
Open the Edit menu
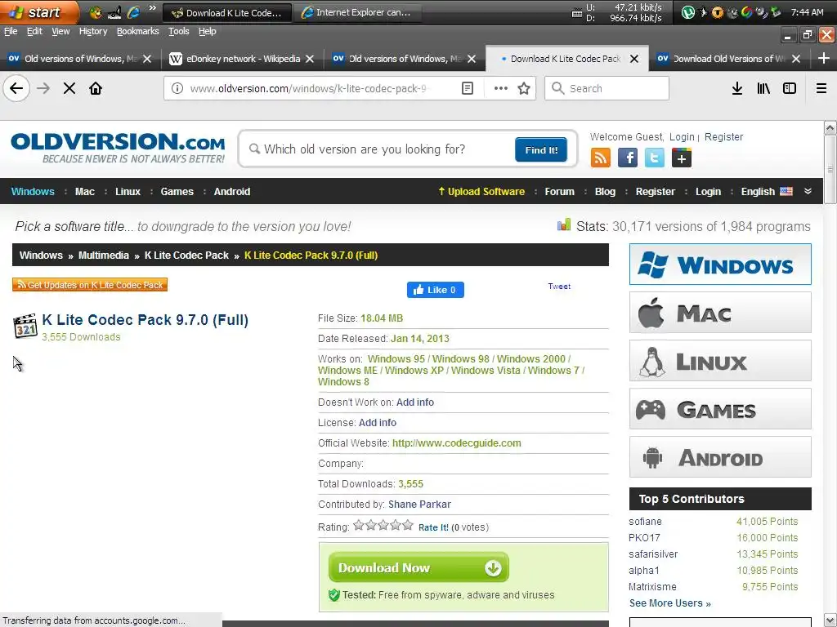pos(34,31)
